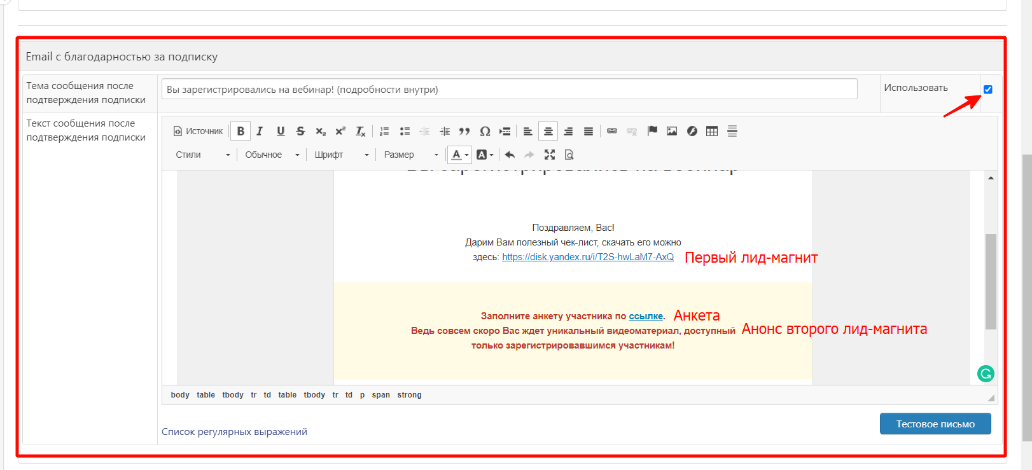The width and height of the screenshot is (1032, 470).
Task: Open the text color picker
Action: (460, 155)
